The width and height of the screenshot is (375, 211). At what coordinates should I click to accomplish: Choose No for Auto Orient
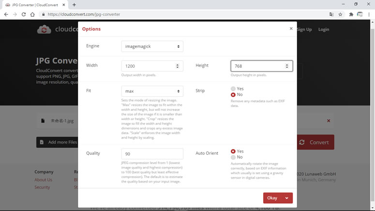233,157
